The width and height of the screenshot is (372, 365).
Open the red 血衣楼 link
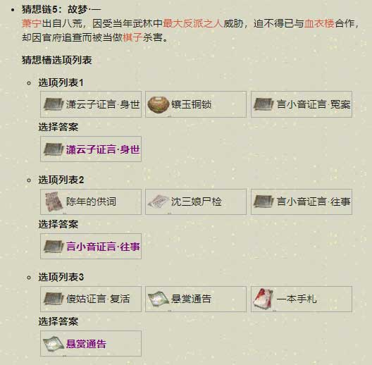[319, 23]
